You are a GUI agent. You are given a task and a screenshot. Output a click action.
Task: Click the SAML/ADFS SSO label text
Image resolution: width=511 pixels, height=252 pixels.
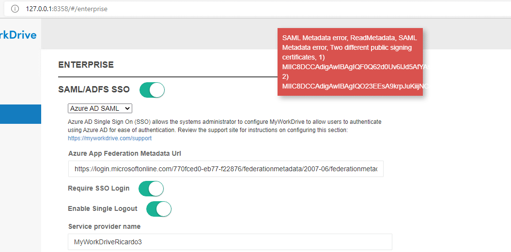[x=94, y=89]
